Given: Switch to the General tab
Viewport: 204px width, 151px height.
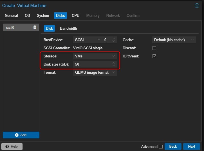Looking at the screenshot, I should (11, 16).
